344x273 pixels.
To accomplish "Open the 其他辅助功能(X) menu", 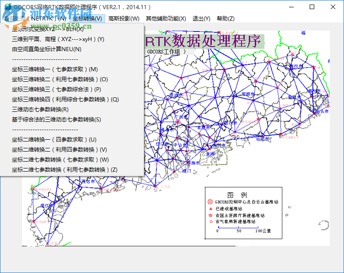I will pos(166,19).
